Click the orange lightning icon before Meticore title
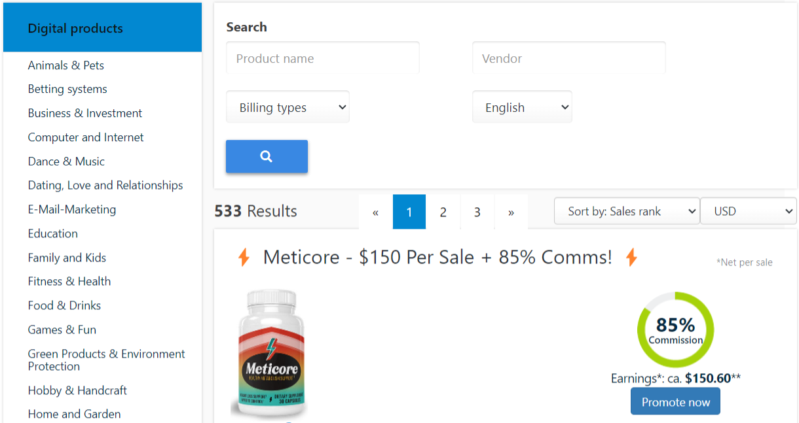Image resolution: width=799 pixels, height=423 pixels. coord(244,258)
